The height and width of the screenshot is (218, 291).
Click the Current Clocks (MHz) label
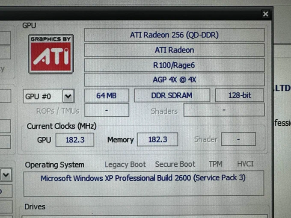(62, 126)
